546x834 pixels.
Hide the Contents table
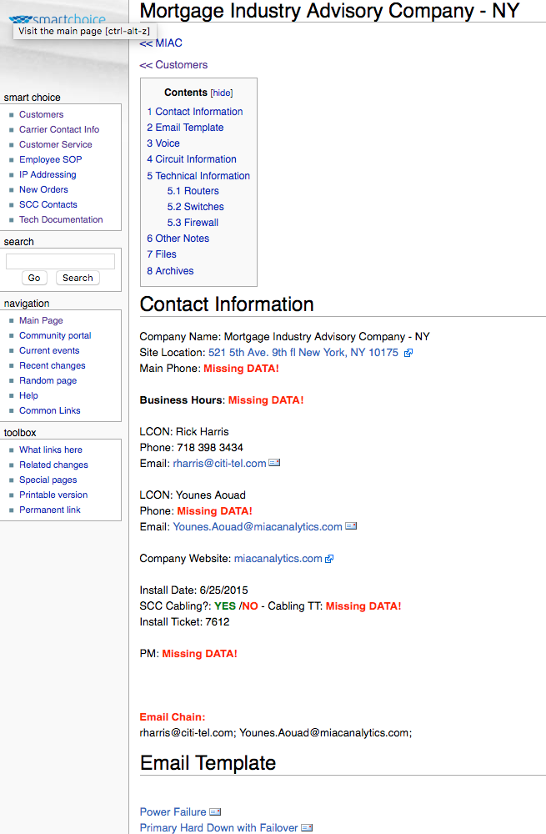(222, 93)
